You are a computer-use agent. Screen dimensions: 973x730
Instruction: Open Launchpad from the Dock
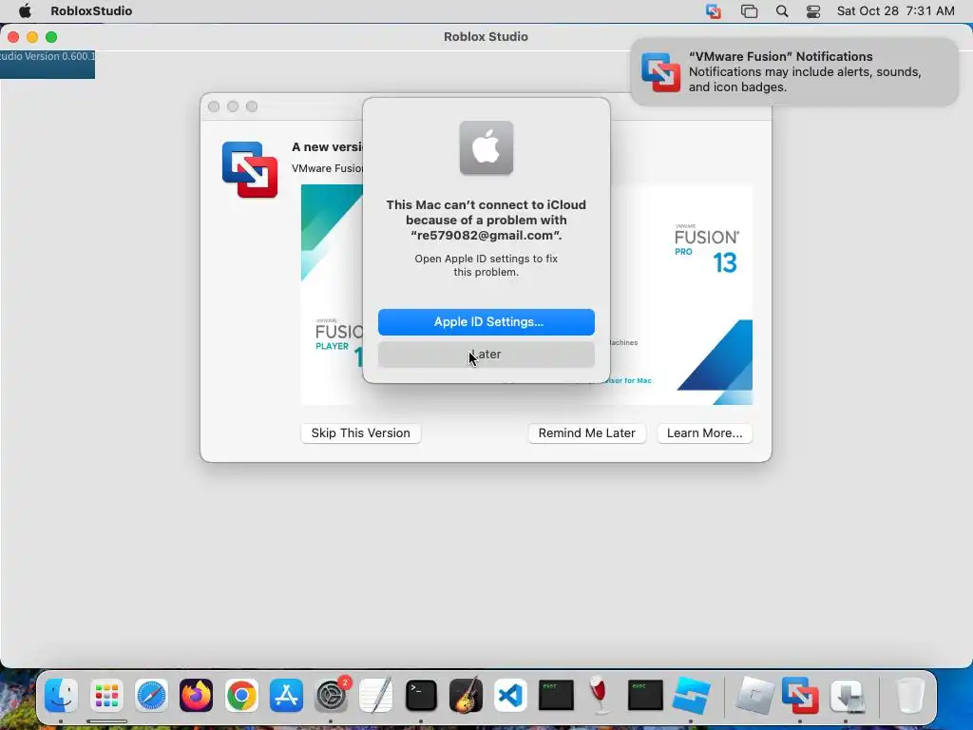[x=106, y=695]
